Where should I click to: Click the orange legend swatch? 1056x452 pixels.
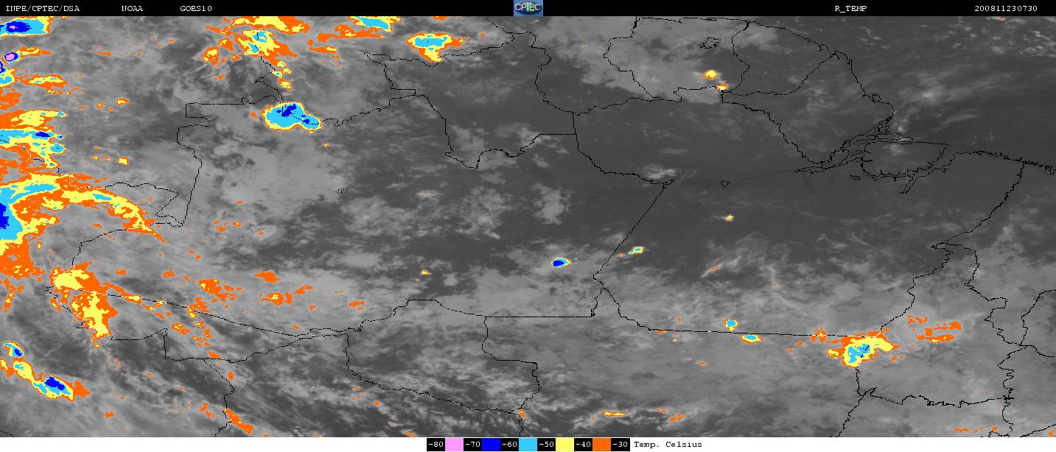tap(601, 445)
